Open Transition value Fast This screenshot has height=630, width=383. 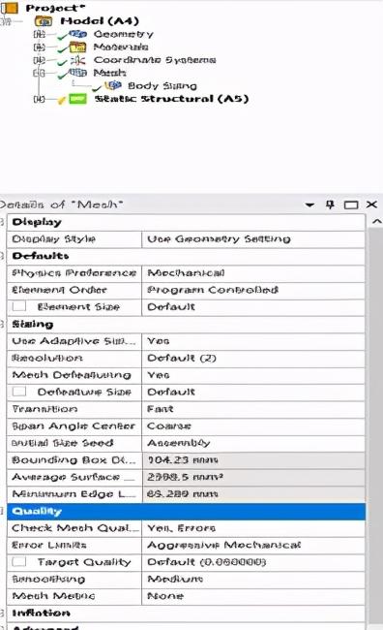[x=253, y=409]
